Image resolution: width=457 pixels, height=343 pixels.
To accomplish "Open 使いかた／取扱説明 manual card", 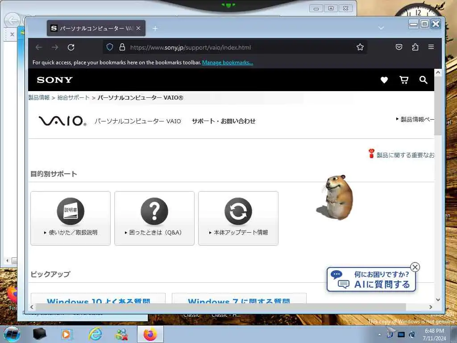I will coord(71,218).
